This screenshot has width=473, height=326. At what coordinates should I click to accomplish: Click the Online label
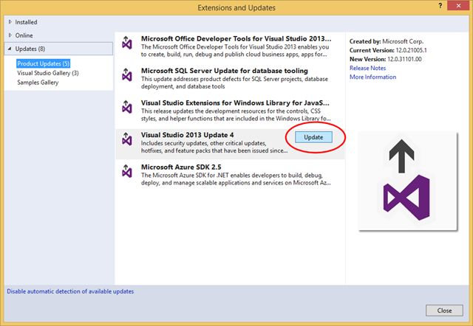coord(24,35)
